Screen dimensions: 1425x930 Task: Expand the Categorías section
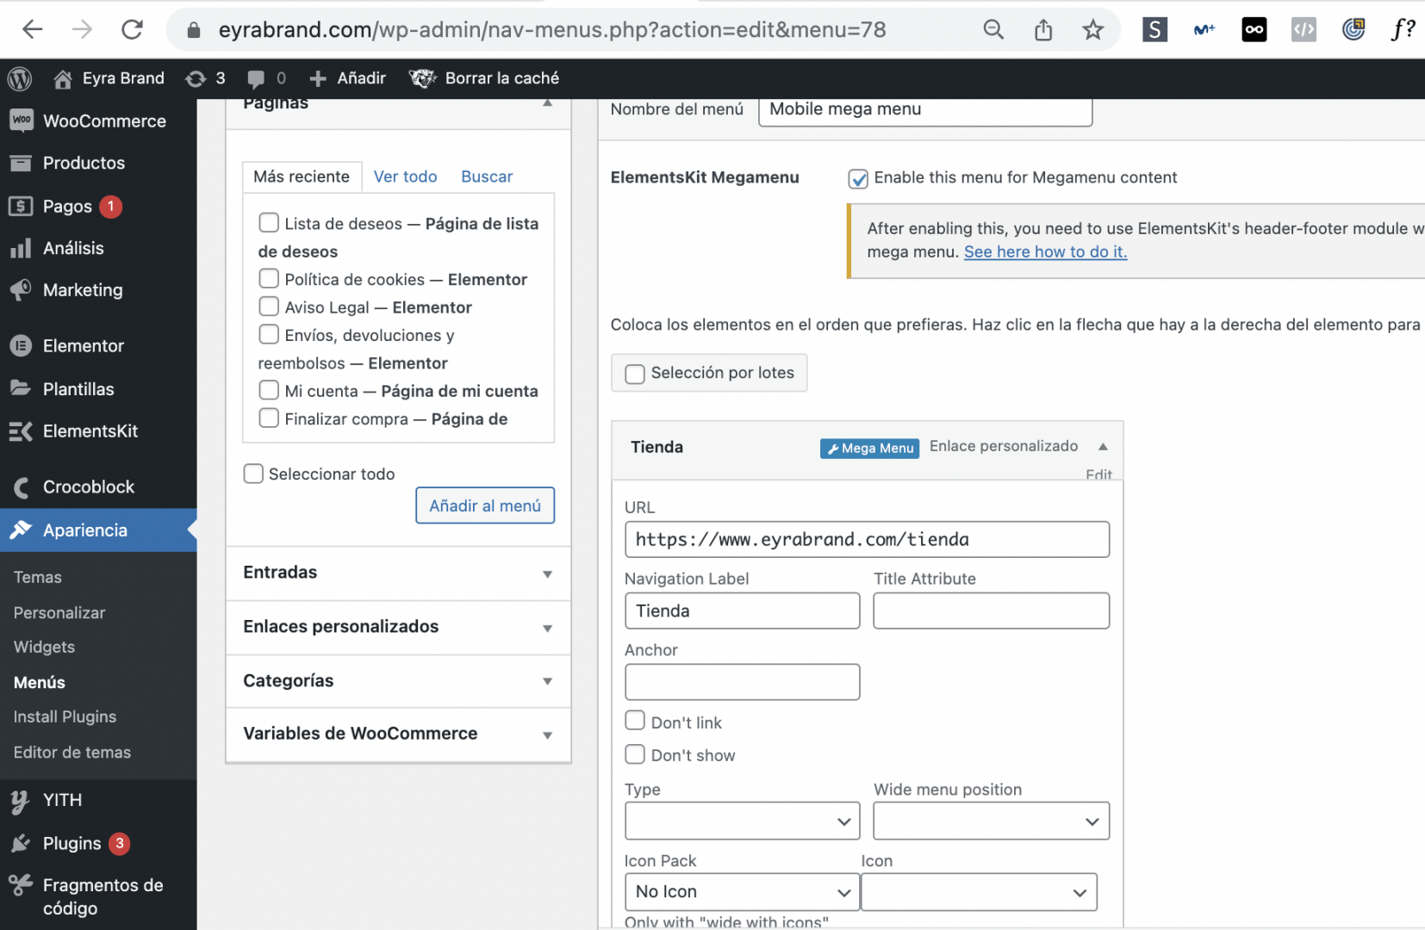[398, 681]
